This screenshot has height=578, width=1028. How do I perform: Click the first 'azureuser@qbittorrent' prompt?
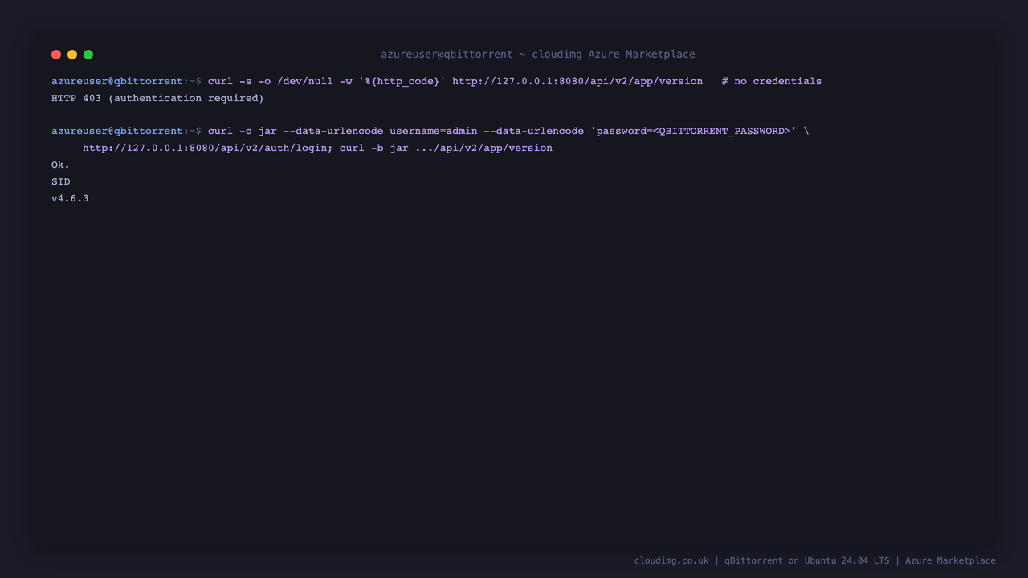coord(117,81)
